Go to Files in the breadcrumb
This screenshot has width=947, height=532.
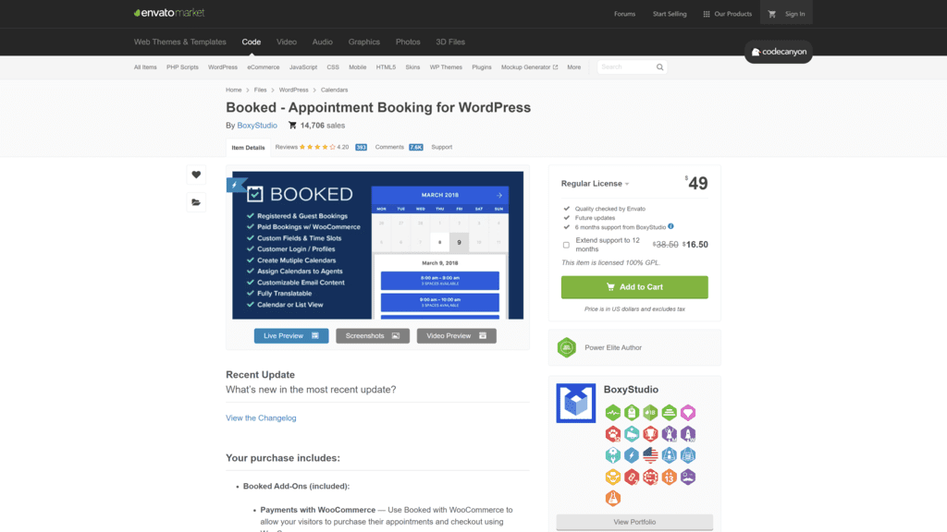260,90
